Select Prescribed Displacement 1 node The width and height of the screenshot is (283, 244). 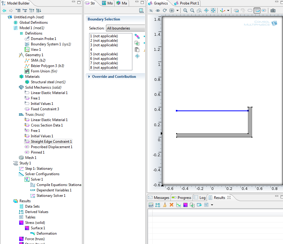point(51,147)
